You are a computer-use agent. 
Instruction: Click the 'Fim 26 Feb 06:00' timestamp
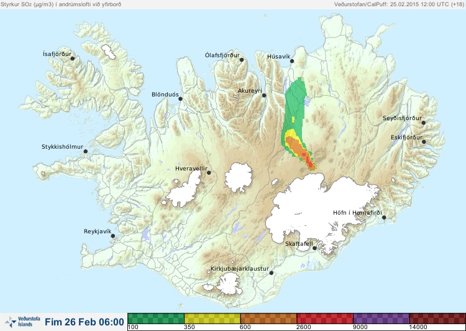[x=85, y=322]
